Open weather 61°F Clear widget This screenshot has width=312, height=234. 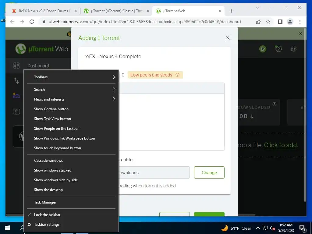pyautogui.click(x=236, y=228)
